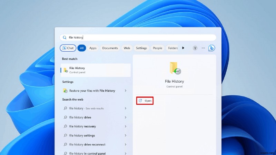This screenshot has height=155, width=276.
Task: Open Restore your files with File History
Action: pos(95,91)
